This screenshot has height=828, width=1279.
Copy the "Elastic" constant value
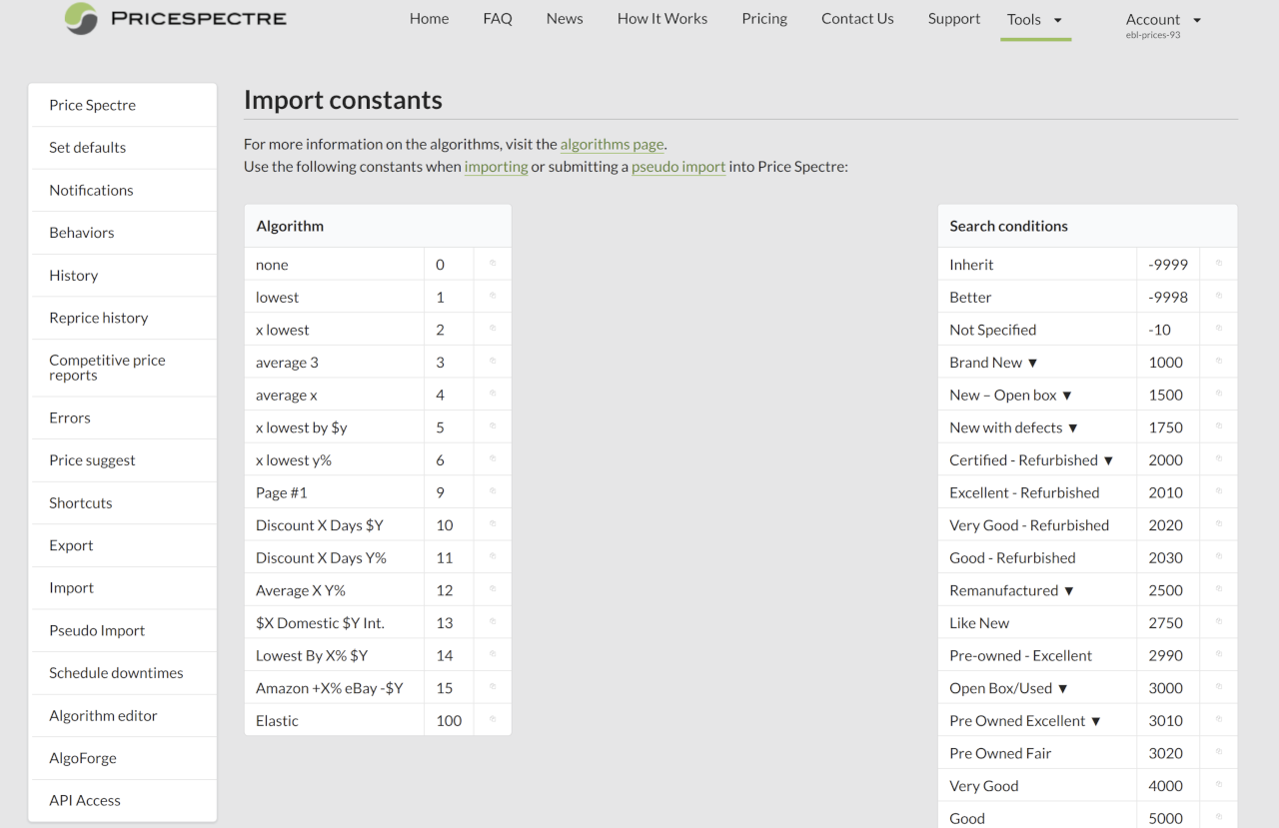click(492, 719)
